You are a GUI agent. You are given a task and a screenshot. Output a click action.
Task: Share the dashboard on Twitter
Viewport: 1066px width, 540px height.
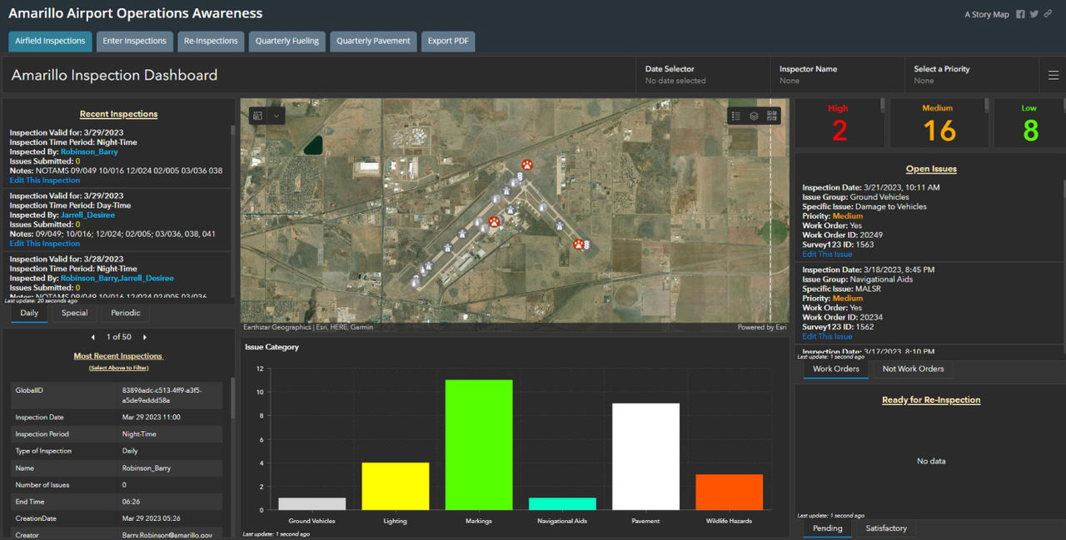tap(1034, 14)
